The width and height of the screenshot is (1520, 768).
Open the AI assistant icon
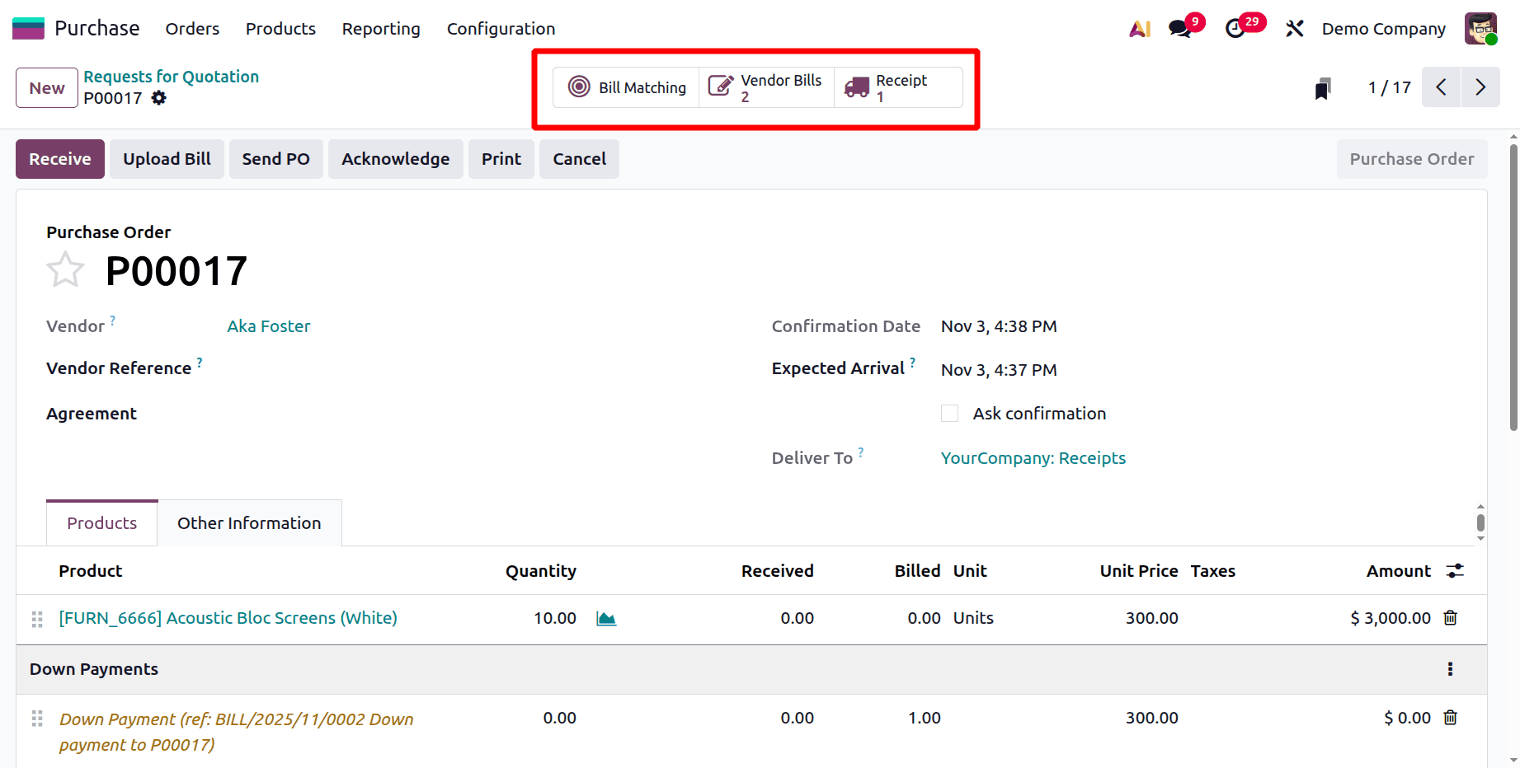(x=1140, y=28)
